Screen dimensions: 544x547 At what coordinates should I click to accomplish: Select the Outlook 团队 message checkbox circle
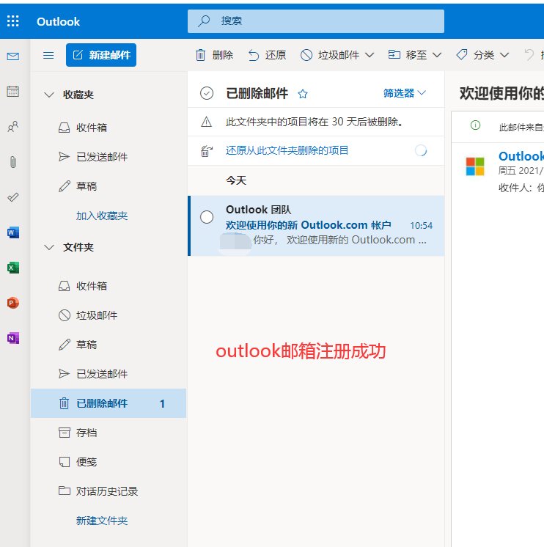tap(207, 217)
